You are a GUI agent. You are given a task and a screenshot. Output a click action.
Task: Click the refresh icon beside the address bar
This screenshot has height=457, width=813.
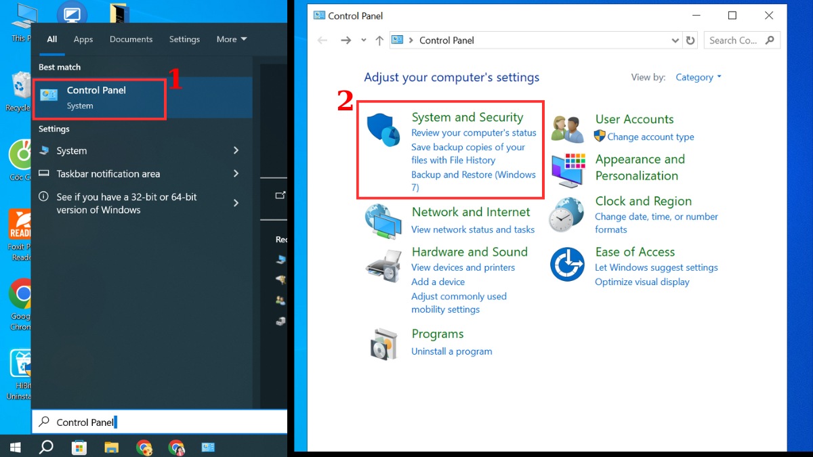coord(690,40)
